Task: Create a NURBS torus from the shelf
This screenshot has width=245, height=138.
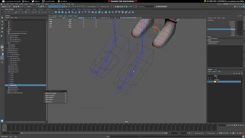Action: pyautogui.click(x=72, y=12)
